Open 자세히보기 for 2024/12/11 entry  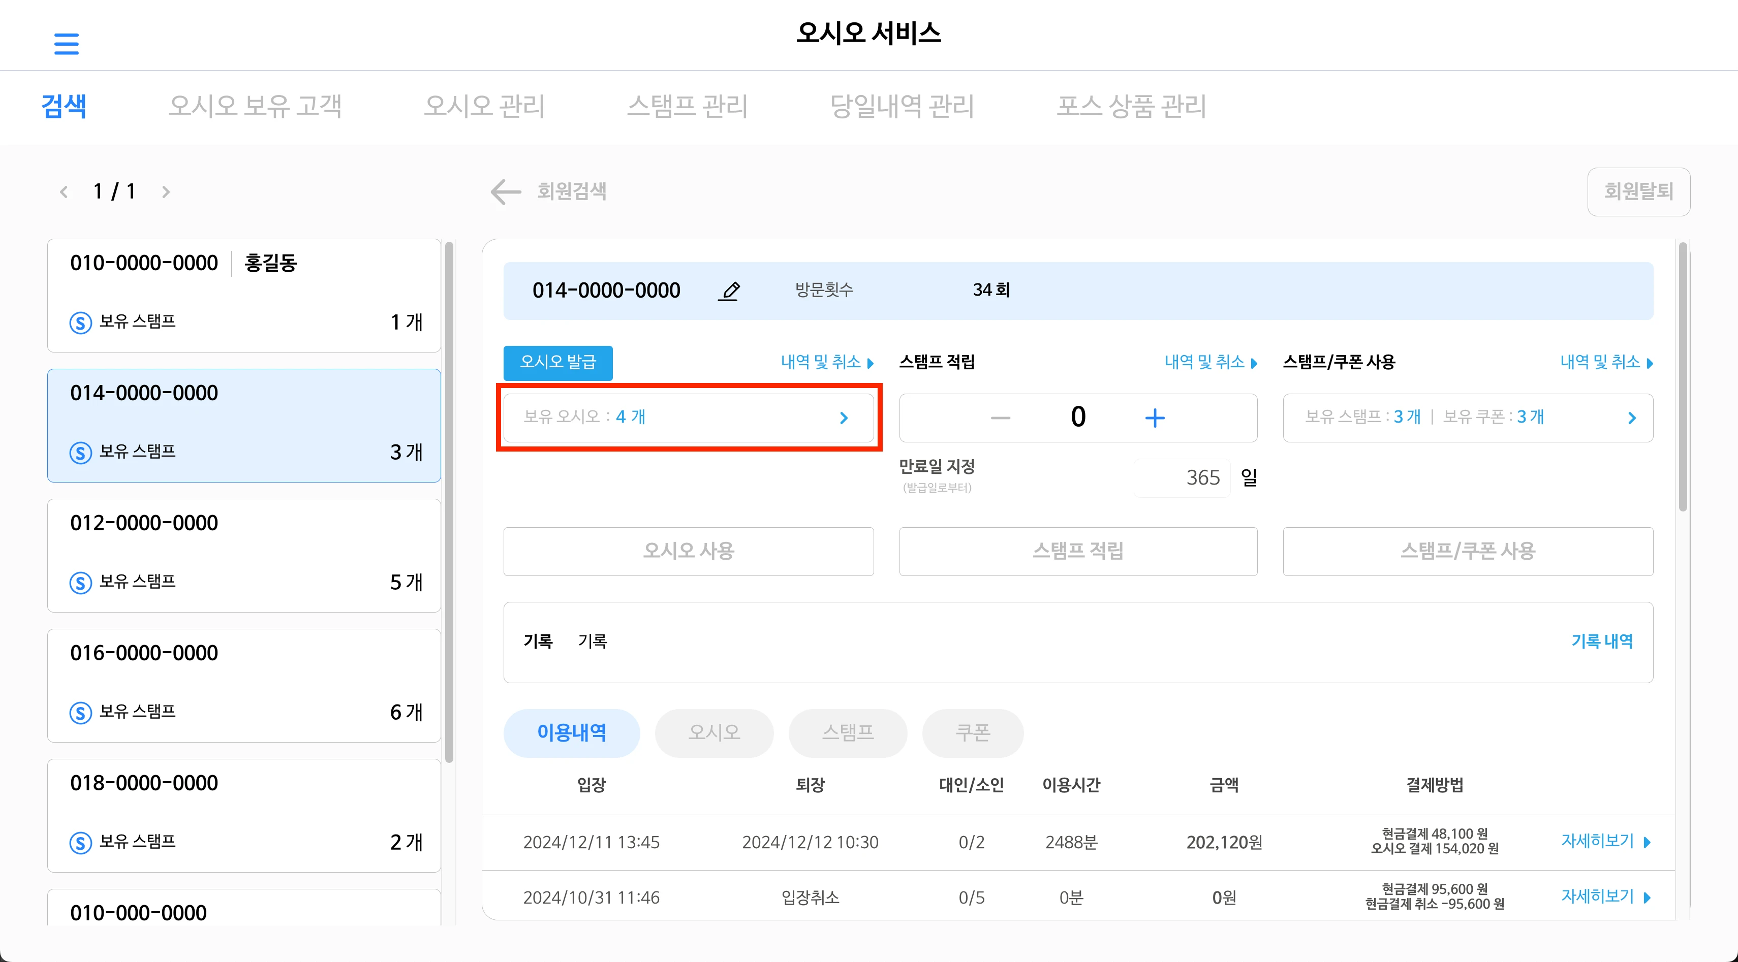pos(1606,841)
